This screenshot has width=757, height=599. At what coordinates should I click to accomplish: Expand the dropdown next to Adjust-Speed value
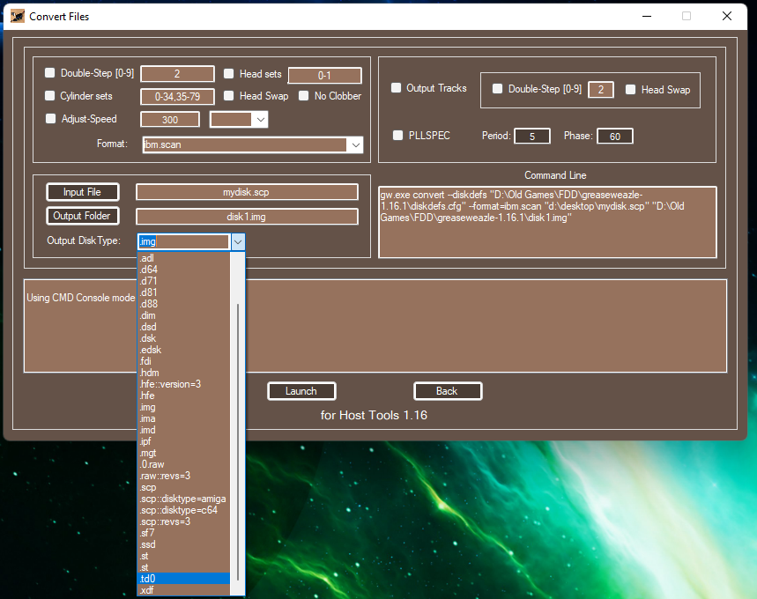[259, 119]
